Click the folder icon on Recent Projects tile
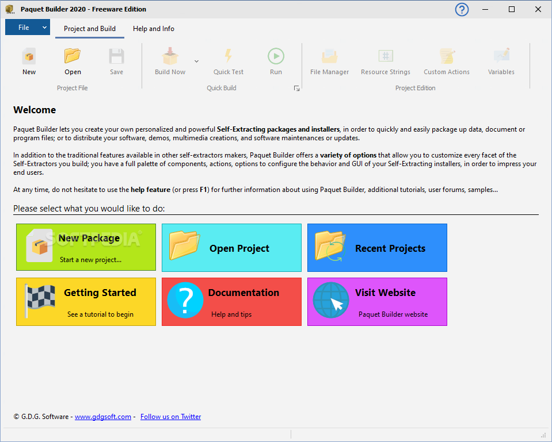The image size is (552, 442). (x=330, y=245)
